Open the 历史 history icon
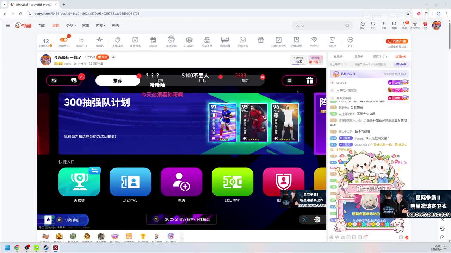This screenshot has height=253, width=451. point(363,24)
